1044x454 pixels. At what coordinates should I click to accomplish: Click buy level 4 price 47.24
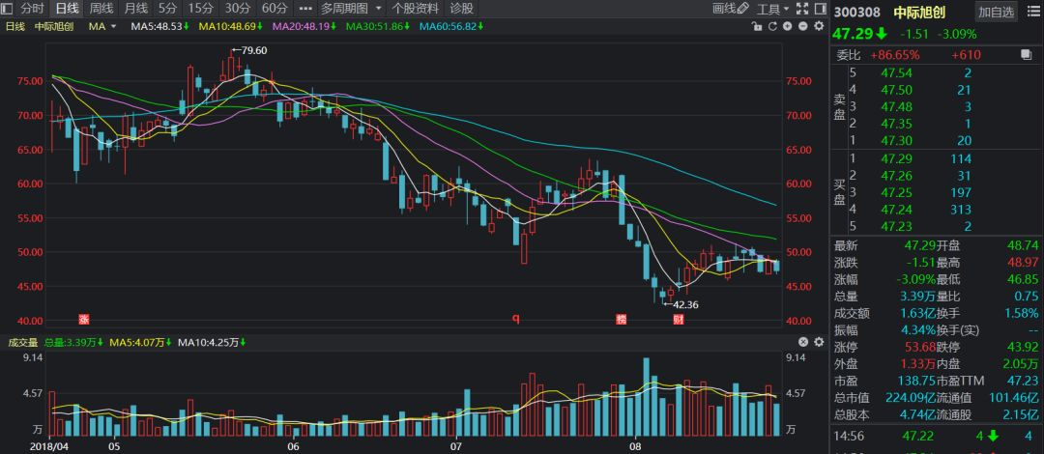click(x=895, y=210)
